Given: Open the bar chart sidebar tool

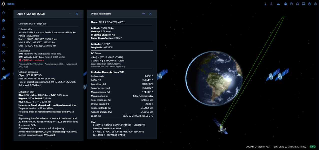Looking at the screenshot, I should pyautogui.click(x=3, y=45).
